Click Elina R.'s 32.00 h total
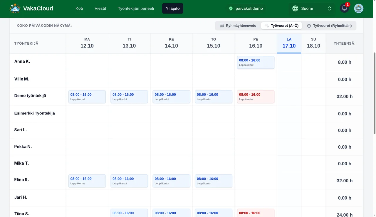376x217 pixels. tap(345, 181)
